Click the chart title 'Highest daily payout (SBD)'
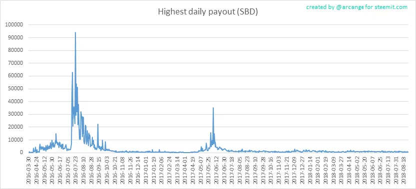The image size is (416, 189). [x=208, y=12]
